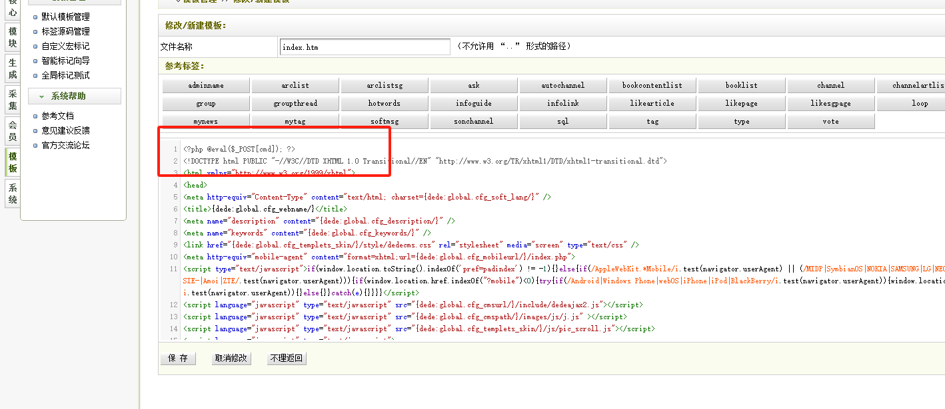Click the dedecms.css link code line
Image resolution: width=945 pixels, height=409 pixels.
411,245
